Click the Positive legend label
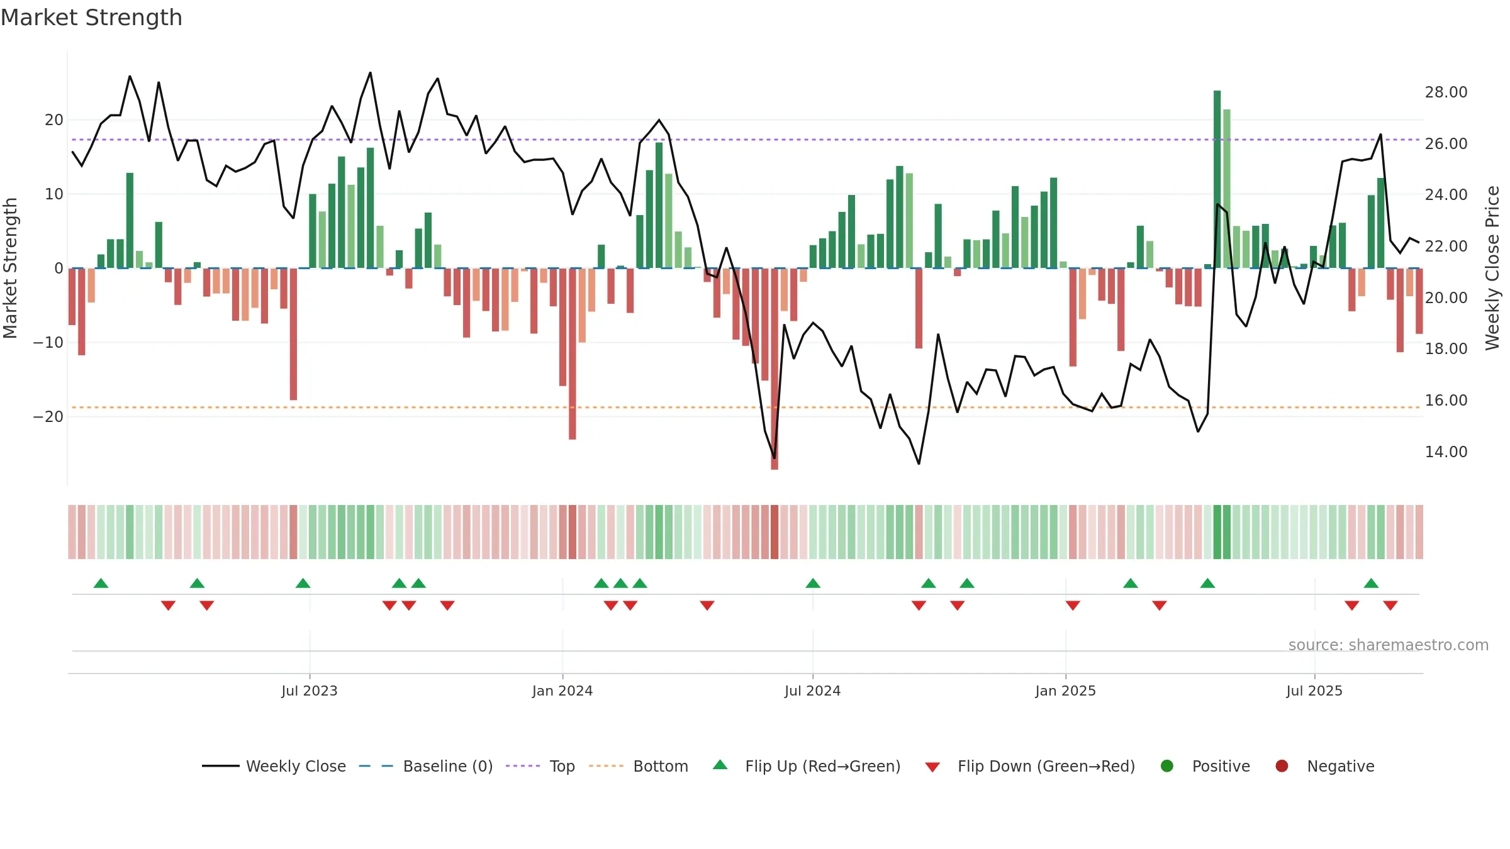This screenshot has height=849, width=1510. [1221, 766]
